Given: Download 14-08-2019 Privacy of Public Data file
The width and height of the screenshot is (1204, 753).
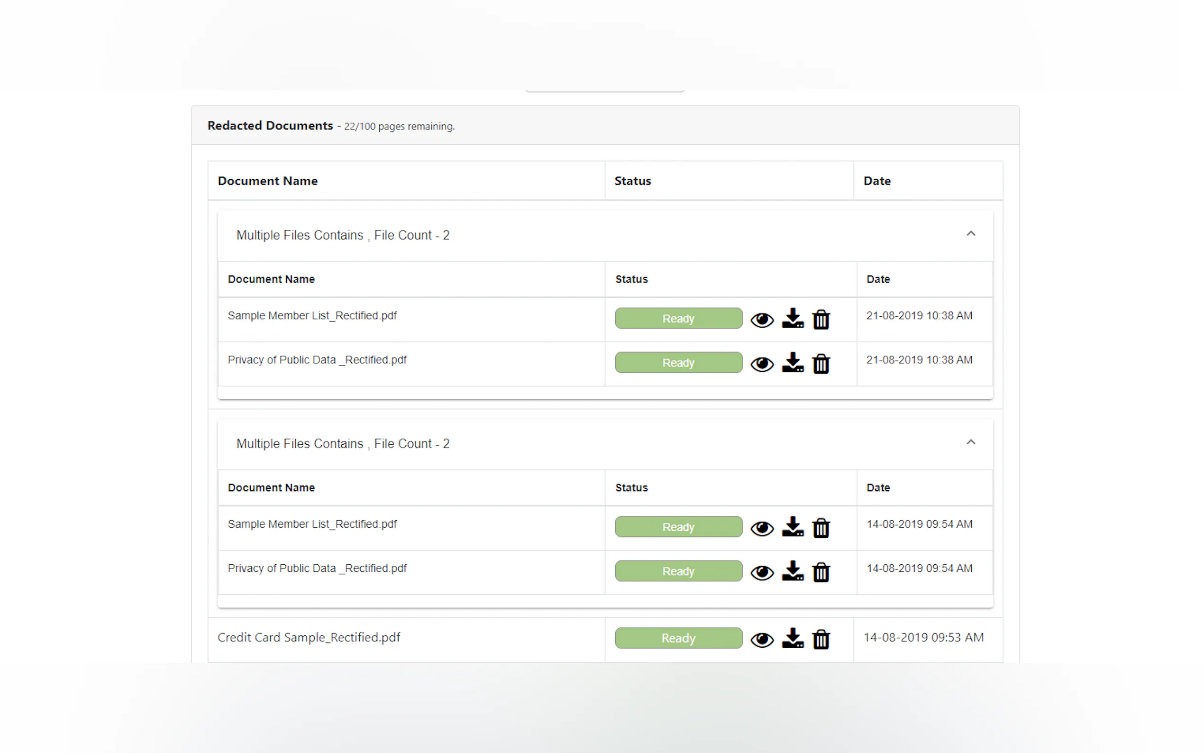Looking at the screenshot, I should pos(793,571).
